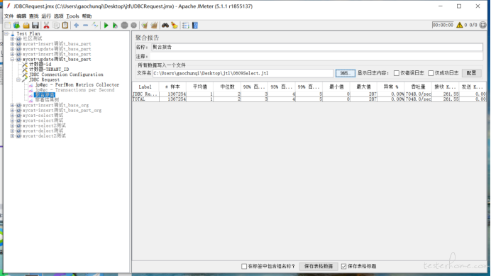The image size is (491, 276).
Task: Enable the 仅成功日志 checkbox
Action: (x=431, y=73)
